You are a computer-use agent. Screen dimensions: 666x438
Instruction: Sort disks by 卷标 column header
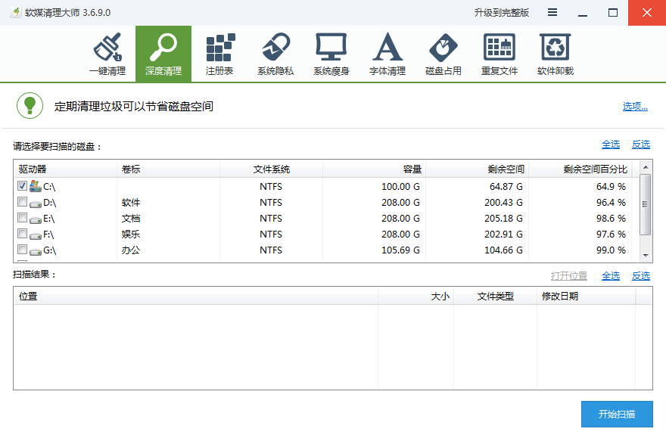168,169
